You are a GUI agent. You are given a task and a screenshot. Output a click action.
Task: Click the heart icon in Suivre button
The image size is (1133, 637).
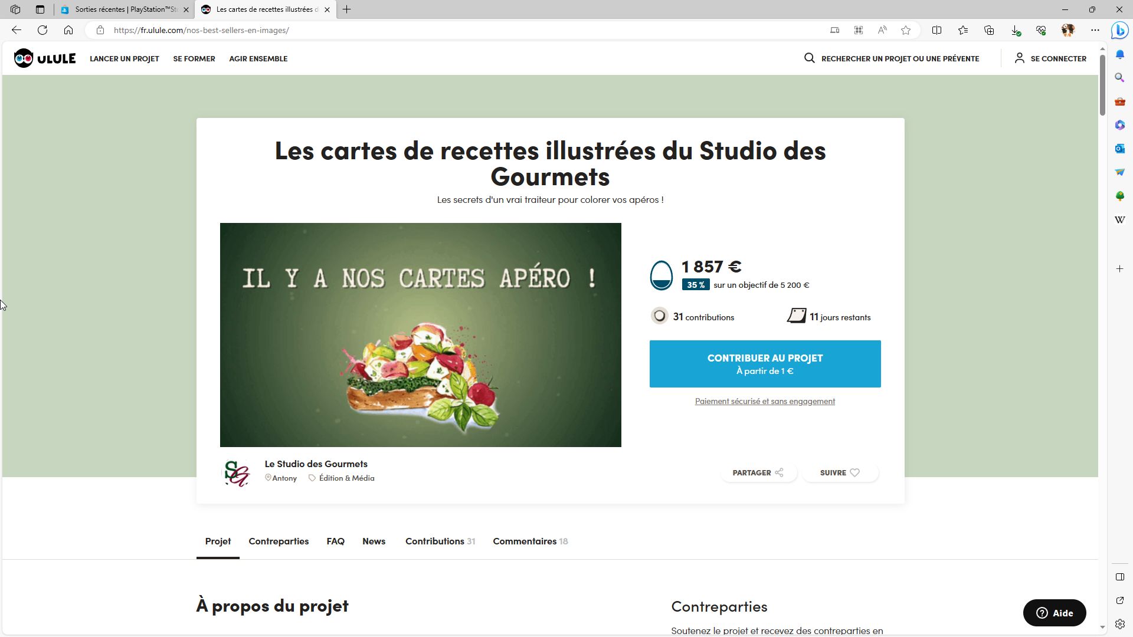pyautogui.click(x=854, y=472)
